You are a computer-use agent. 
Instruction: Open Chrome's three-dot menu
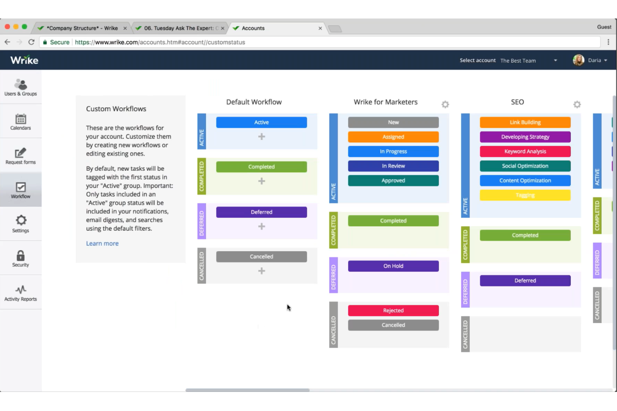click(x=608, y=42)
